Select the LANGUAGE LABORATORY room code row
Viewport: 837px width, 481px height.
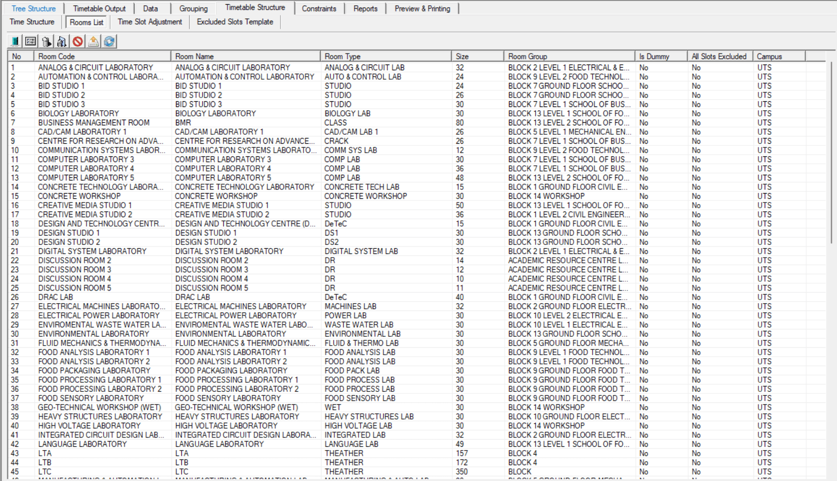(82, 444)
